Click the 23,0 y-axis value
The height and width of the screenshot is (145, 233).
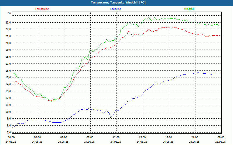(8, 23)
